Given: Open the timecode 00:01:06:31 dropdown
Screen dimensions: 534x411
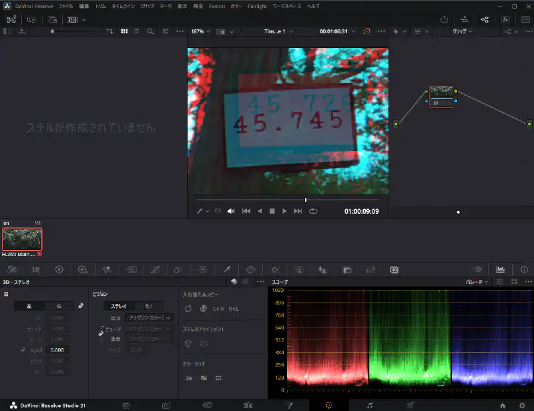Looking at the screenshot, I should point(337,31).
